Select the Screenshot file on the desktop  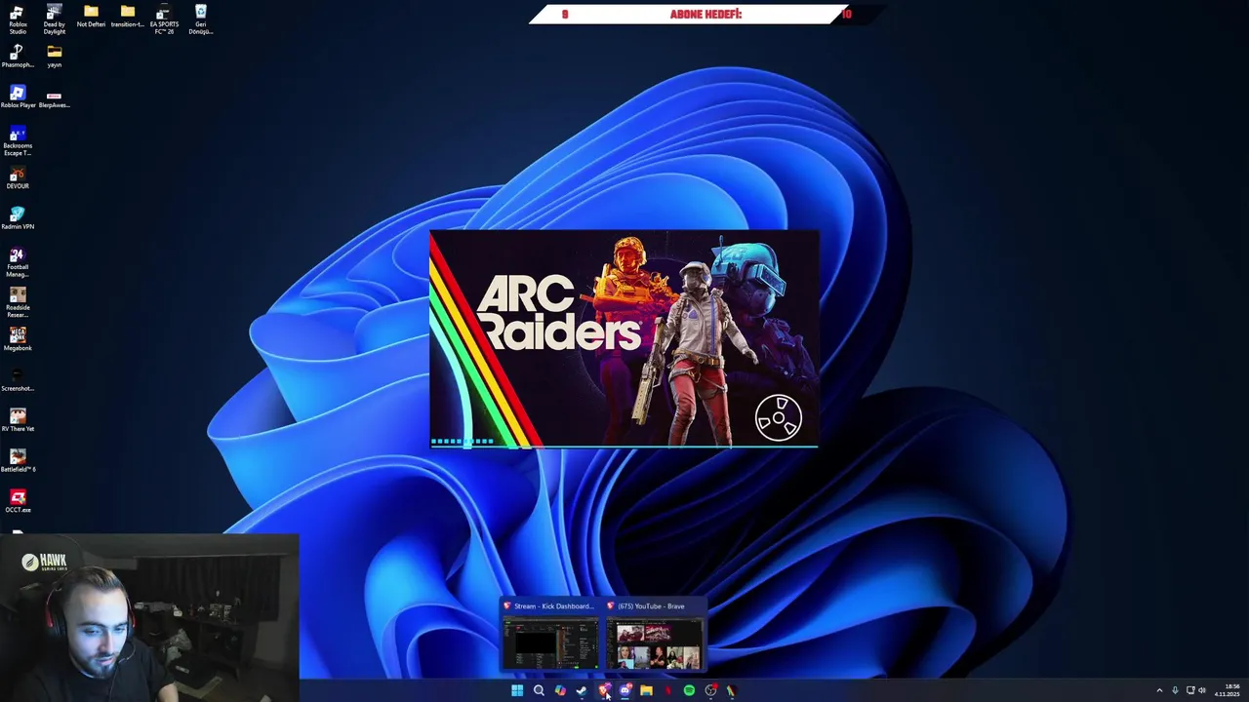18,381
